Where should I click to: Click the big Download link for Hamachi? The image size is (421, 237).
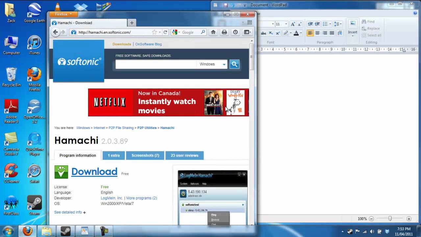tap(94, 171)
